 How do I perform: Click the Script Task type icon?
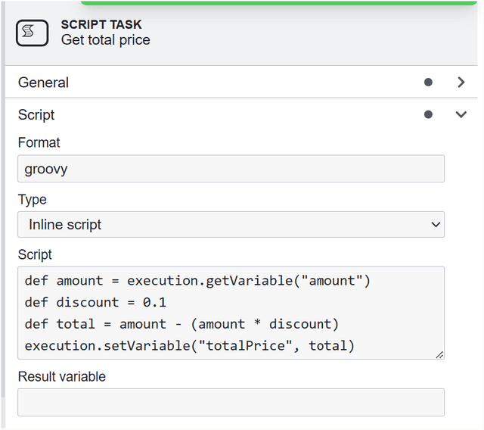pyautogui.click(x=33, y=33)
